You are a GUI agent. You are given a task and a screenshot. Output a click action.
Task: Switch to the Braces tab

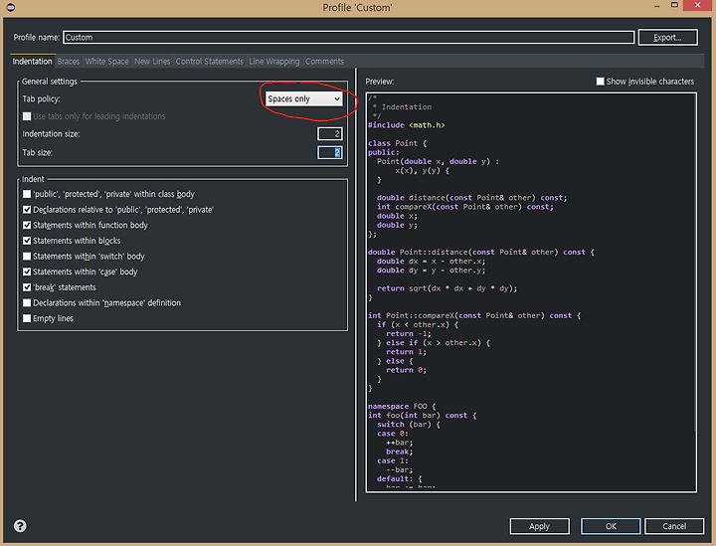(69, 62)
